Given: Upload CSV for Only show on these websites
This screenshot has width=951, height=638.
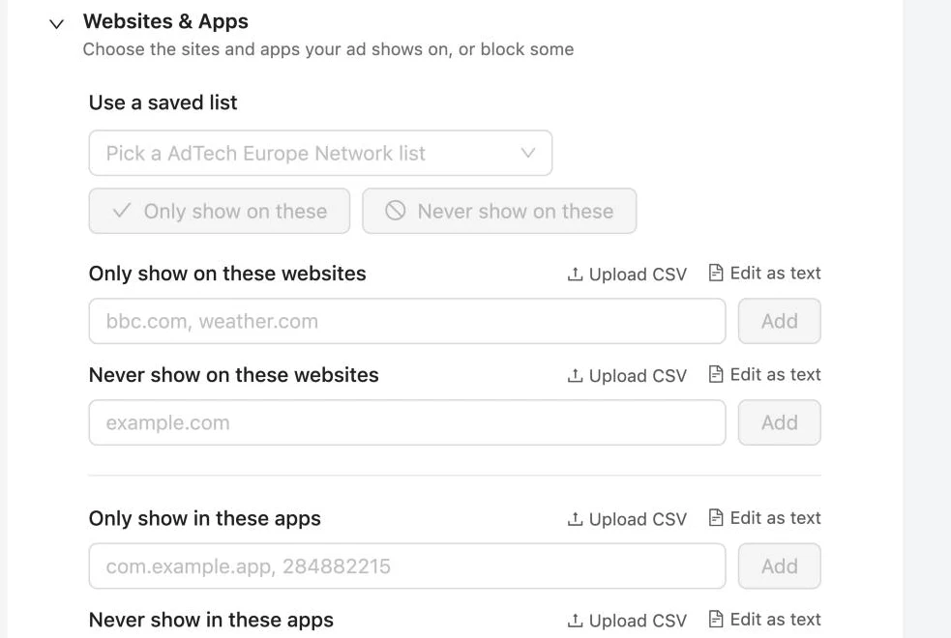Looking at the screenshot, I should coord(627,274).
